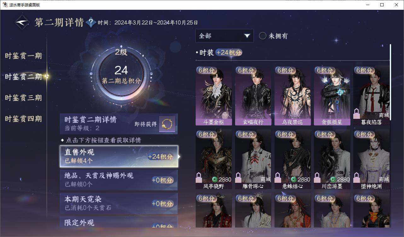This screenshot has width=404, height=237.
Task: Switch to 时鉴赏三期 tab
Action: [23, 98]
